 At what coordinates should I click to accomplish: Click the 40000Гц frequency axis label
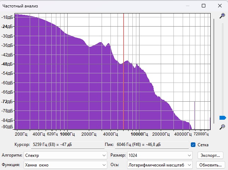183,134
